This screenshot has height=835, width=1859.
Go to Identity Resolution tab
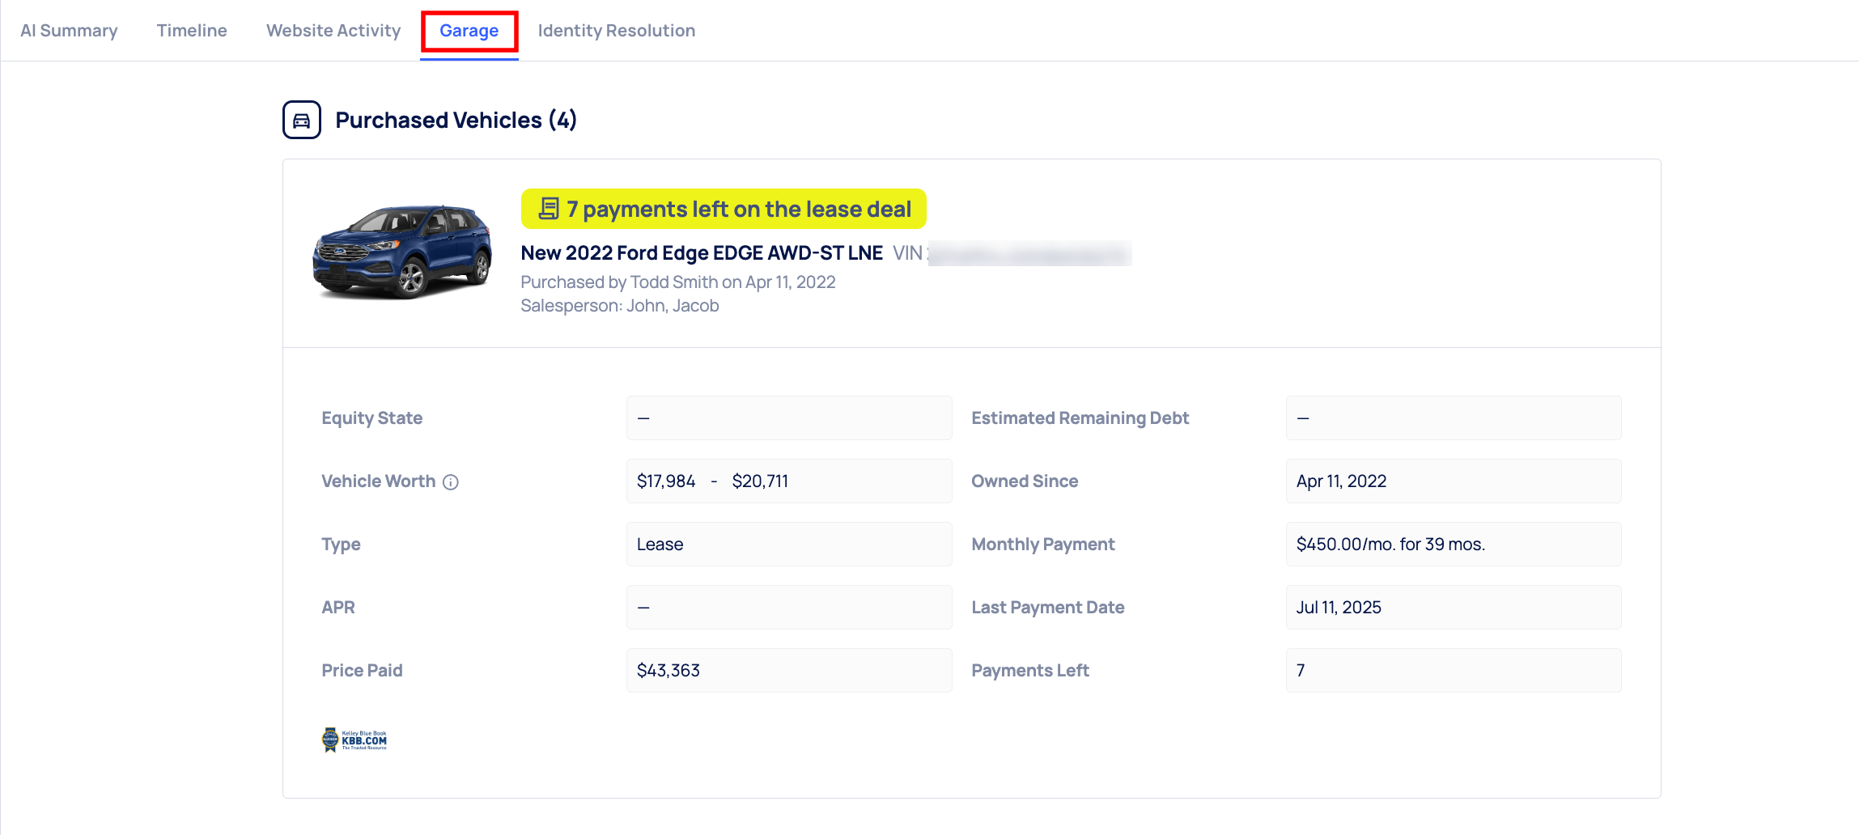[616, 31]
